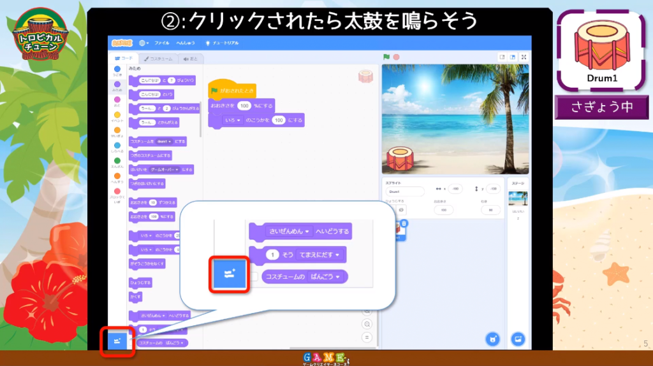Open the language globe dropdown
This screenshot has height=366, width=653.
[x=143, y=43]
